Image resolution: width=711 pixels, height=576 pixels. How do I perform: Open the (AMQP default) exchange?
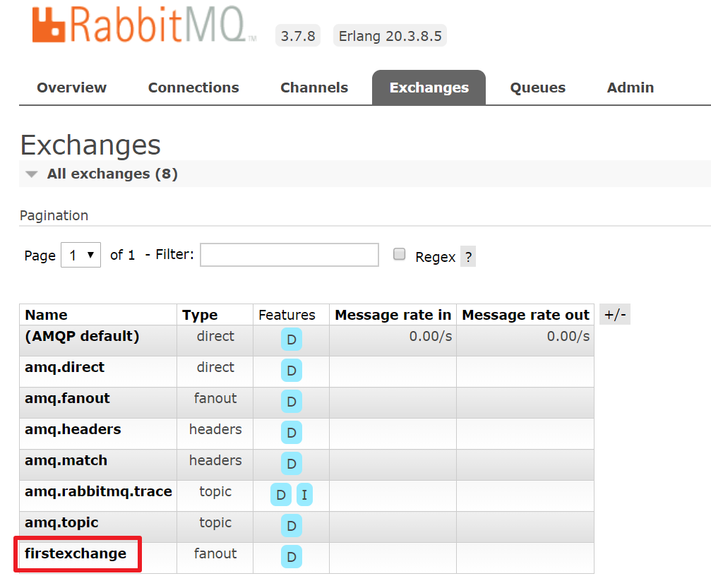point(82,336)
